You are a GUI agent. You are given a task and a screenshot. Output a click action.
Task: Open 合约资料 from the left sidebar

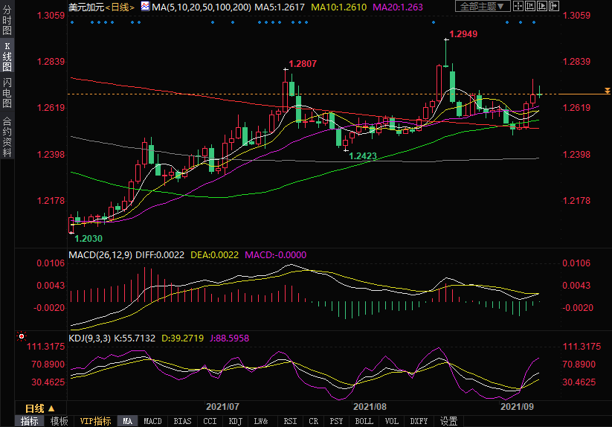pos(7,138)
